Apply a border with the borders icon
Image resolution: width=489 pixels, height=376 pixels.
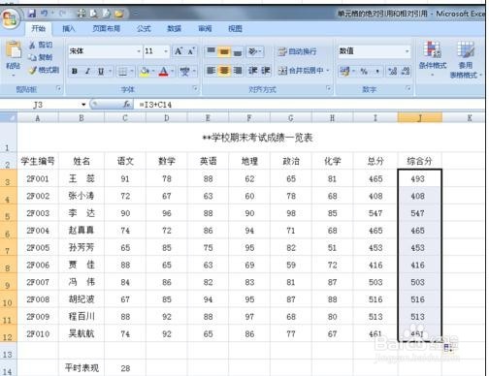coord(122,71)
